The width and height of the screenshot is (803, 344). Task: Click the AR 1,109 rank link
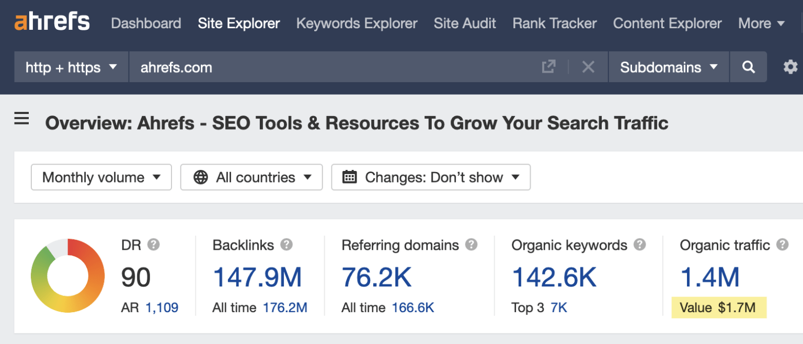162,307
